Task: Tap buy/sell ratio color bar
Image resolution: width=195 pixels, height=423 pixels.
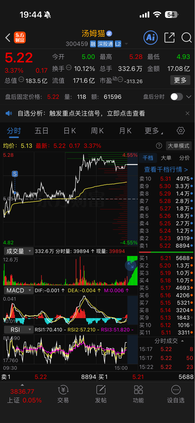Action: click(166, 252)
